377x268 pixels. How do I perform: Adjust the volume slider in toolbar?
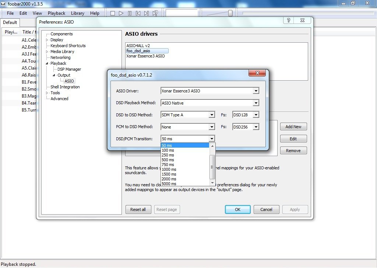coord(230,13)
